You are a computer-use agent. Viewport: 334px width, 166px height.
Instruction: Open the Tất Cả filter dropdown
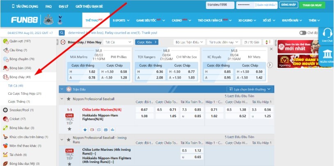coord(118,42)
